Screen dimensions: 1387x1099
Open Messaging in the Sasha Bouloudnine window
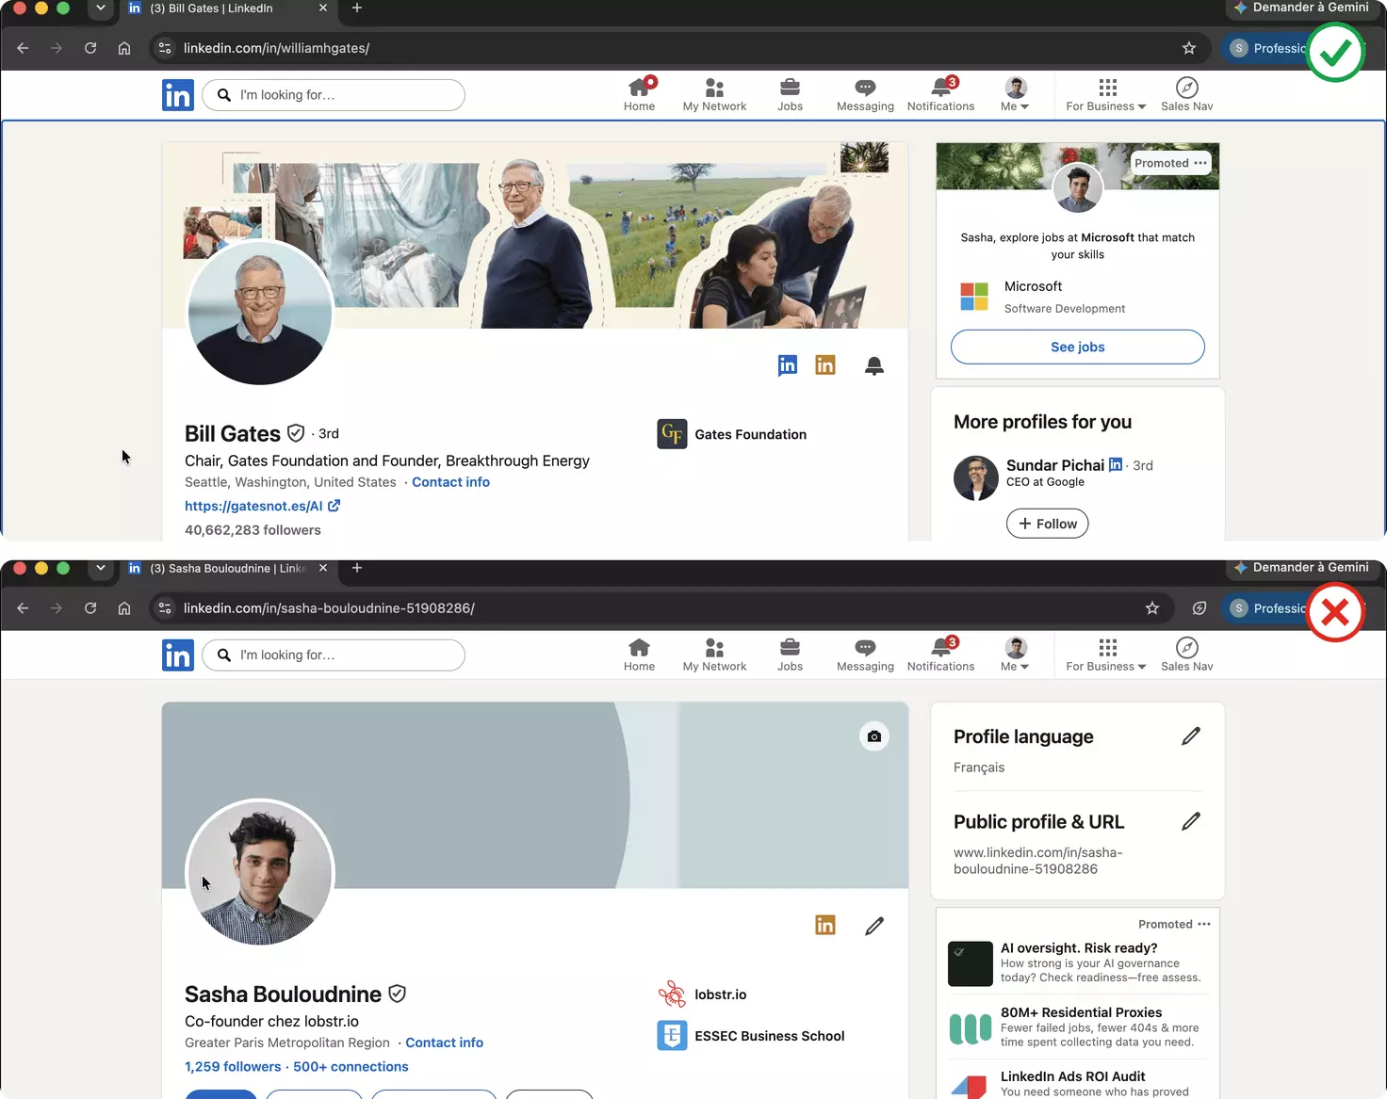pos(865,655)
